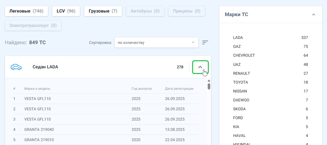Click HAVAL in the brands list
The image size is (327, 145).
point(271,136)
